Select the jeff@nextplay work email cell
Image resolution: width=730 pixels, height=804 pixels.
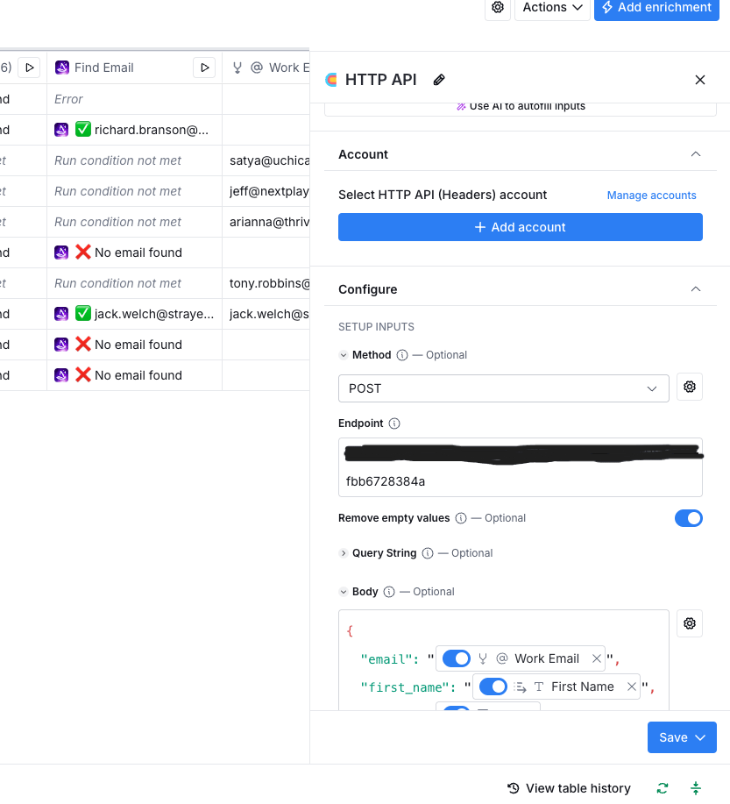(266, 191)
